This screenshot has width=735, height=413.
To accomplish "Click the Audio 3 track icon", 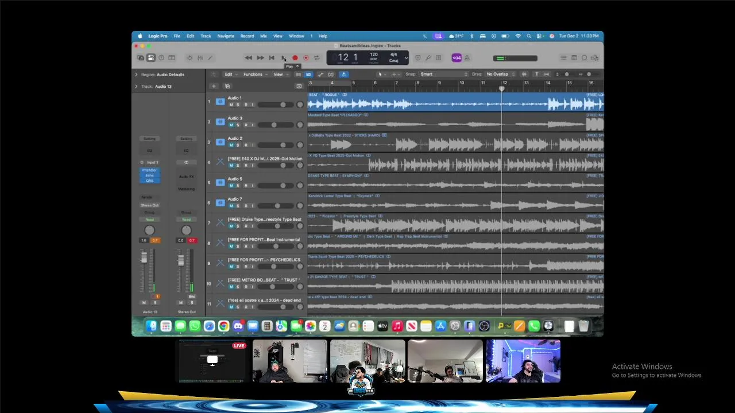I will click(x=220, y=122).
